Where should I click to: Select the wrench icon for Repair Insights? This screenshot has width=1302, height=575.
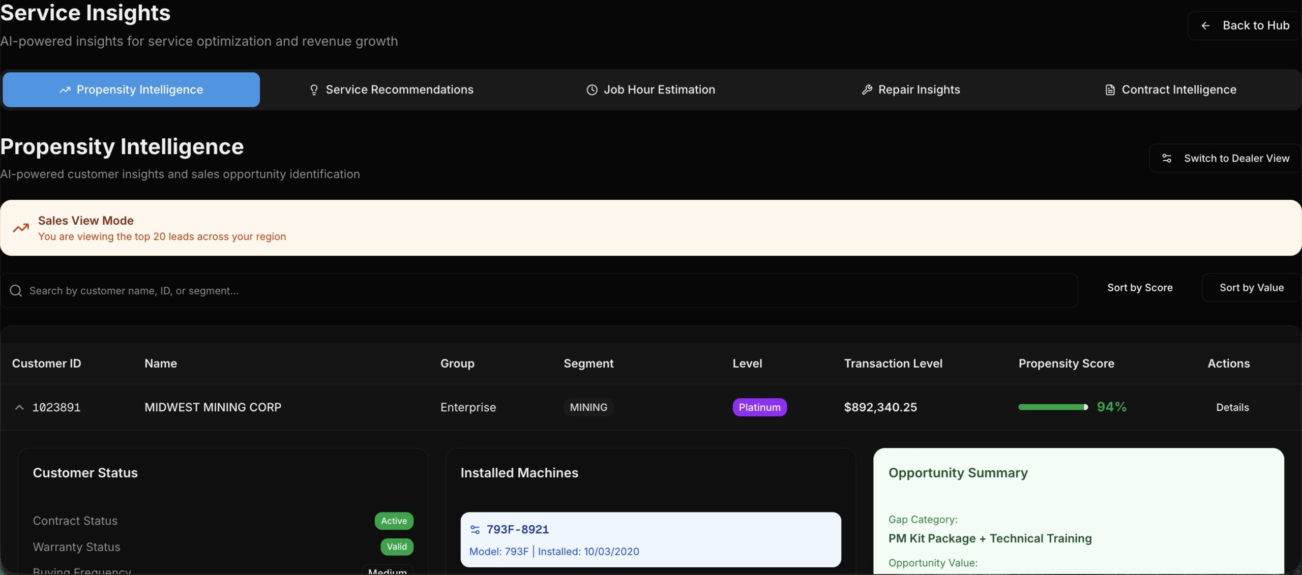tap(866, 89)
